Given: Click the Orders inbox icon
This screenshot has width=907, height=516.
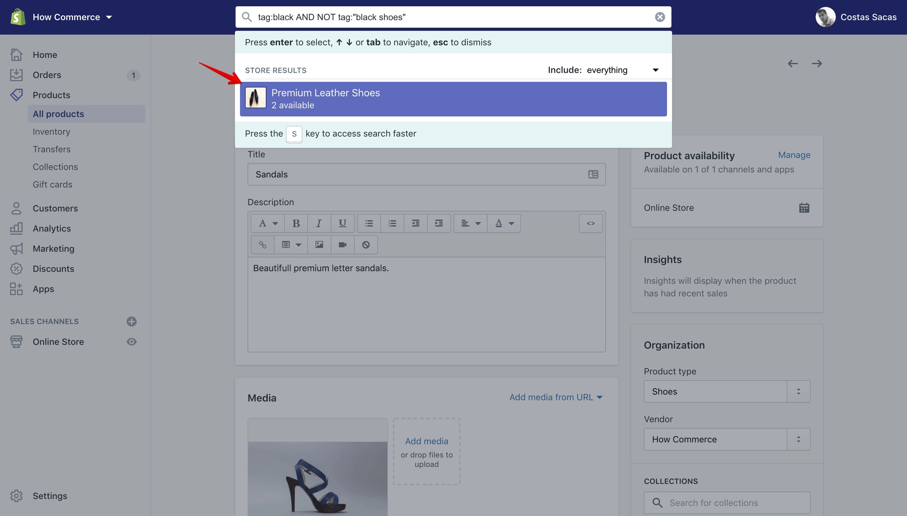Looking at the screenshot, I should pyautogui.click(x=16, y=75).
